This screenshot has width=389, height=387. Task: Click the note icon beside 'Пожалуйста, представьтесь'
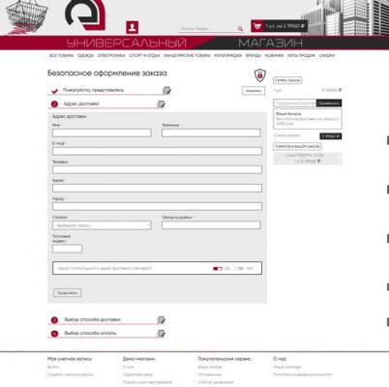coord(166,91)
